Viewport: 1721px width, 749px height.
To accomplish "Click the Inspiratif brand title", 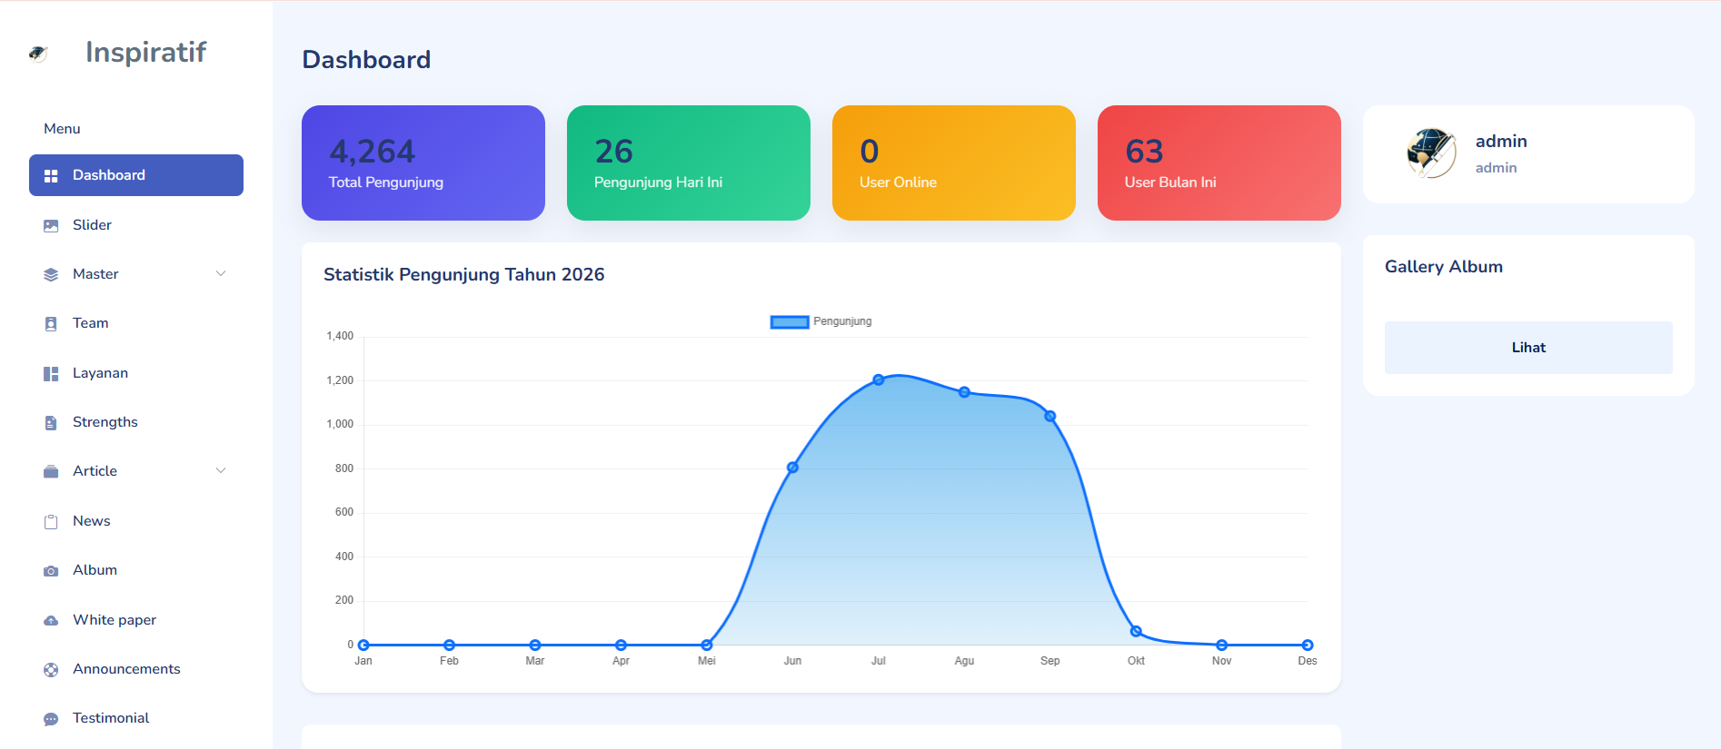I will point(146,53).
